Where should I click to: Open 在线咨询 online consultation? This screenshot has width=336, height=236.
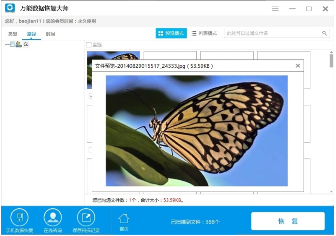[52, 217]
